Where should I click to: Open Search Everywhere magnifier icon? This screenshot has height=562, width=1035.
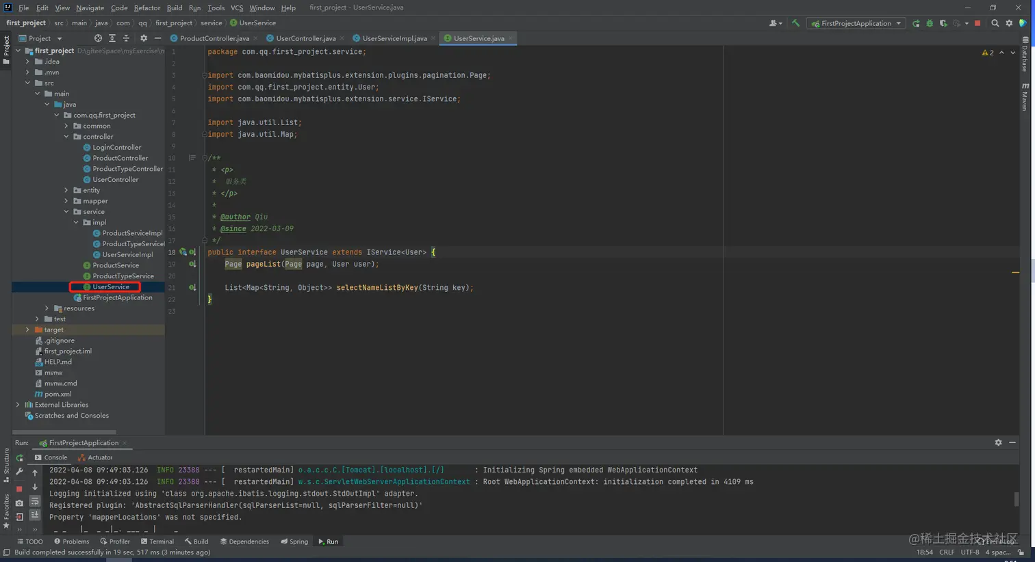[x=995, y=23]
